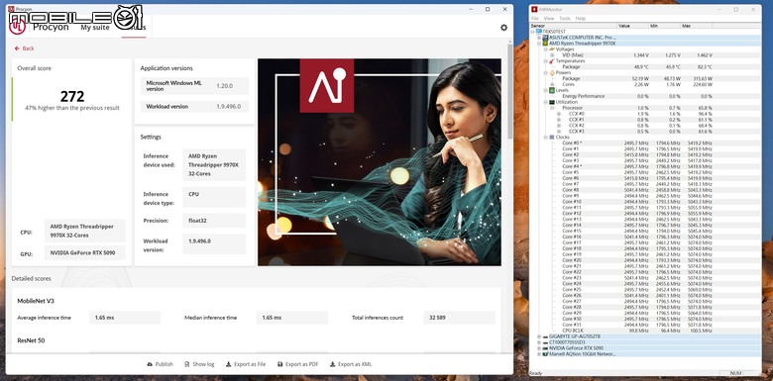Expand the CCX #2 row
Viewport: 773px width, 381px height.
[x=559, y=126]
